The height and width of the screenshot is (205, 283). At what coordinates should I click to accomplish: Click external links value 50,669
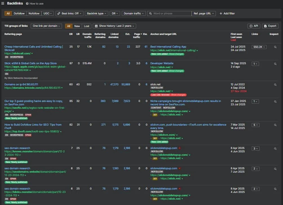(126, 84)
